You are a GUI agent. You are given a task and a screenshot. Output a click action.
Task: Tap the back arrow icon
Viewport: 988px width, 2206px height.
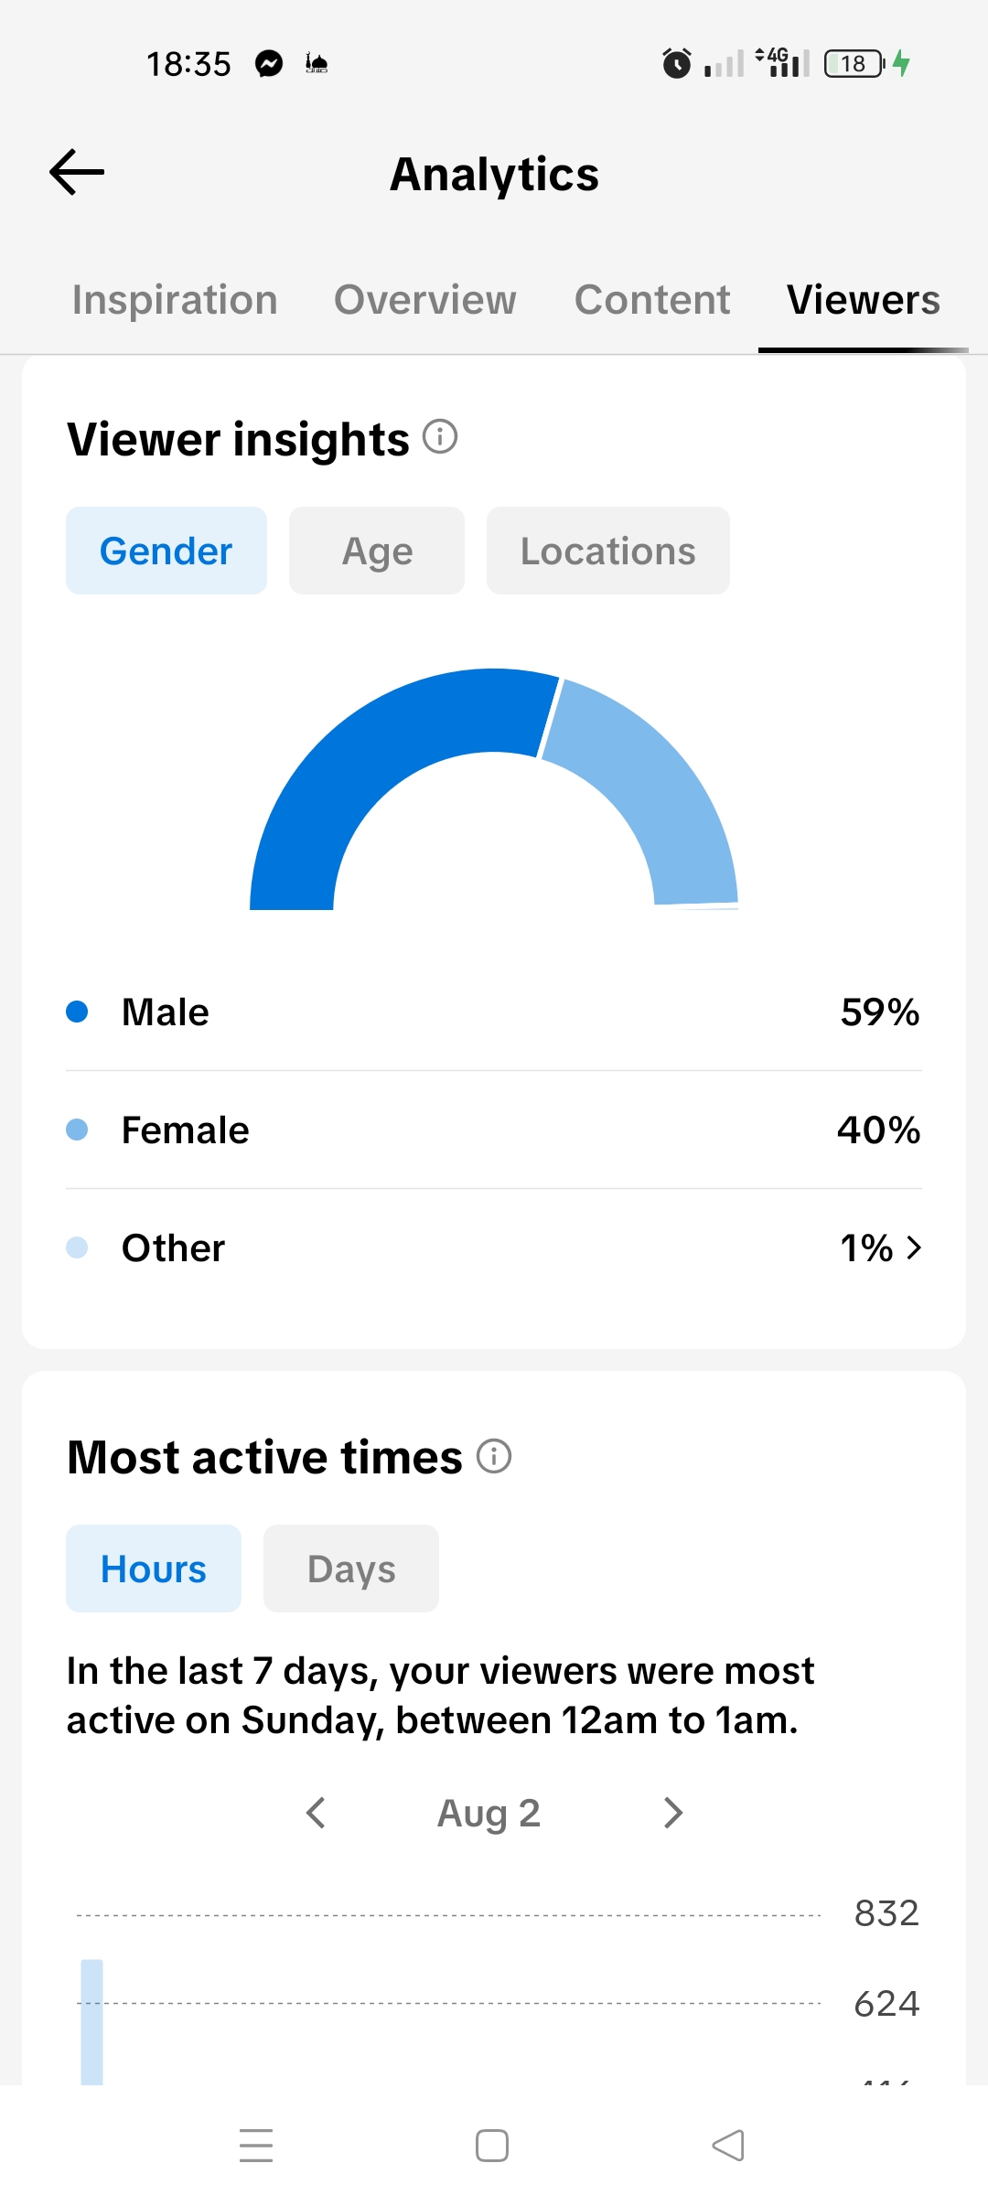(x=77, y=172)
